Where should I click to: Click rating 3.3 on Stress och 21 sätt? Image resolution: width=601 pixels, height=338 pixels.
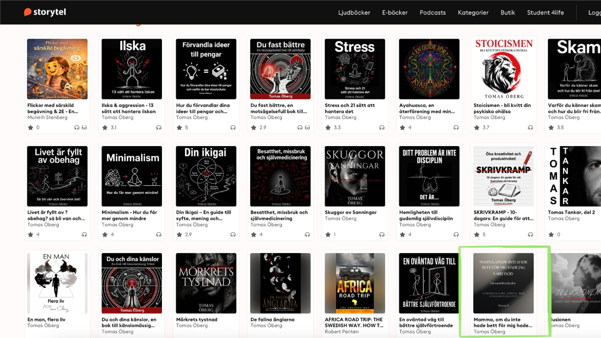[x=337, y=128]
